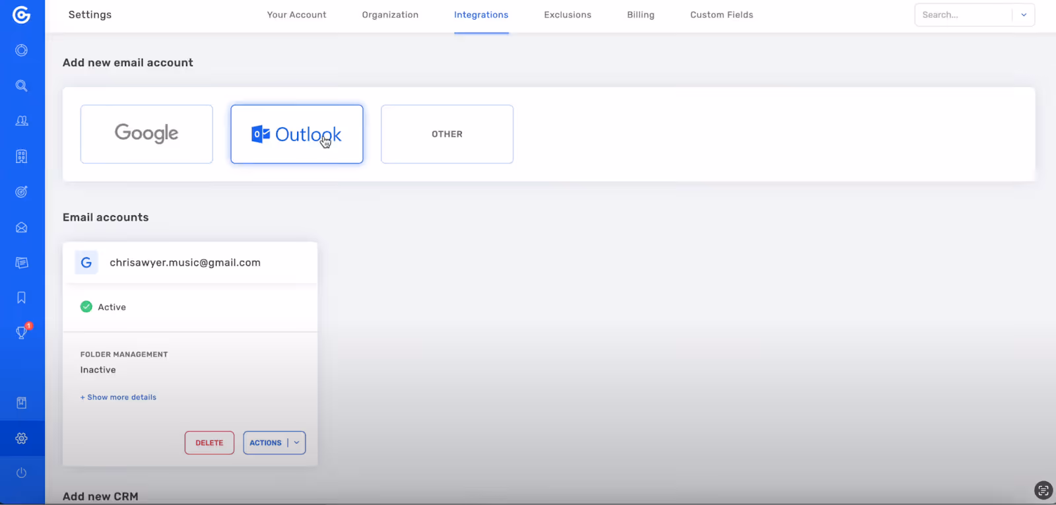Click the Add new CRM heading

tap(100, 496)
